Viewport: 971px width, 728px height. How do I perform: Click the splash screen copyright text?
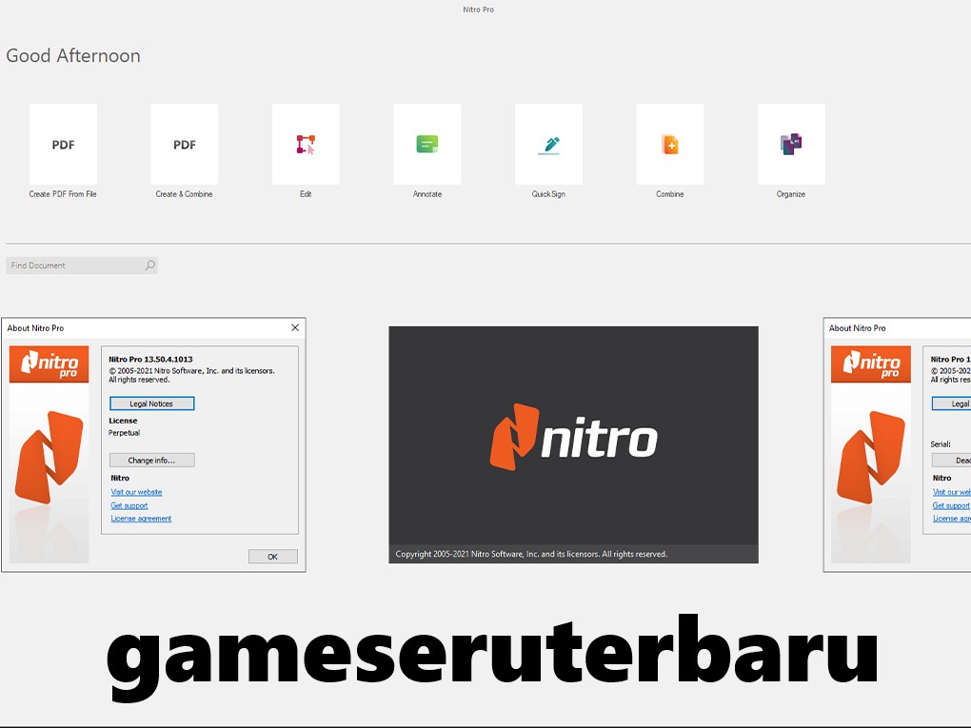click(x=531, y=554)
